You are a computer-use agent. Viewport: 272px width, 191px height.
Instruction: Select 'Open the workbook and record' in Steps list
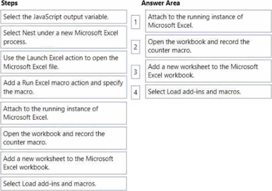point(64,138)
